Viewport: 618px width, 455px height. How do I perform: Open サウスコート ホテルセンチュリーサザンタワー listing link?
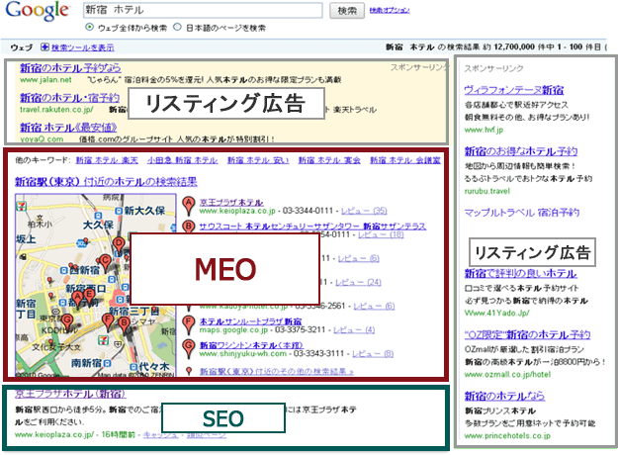(312, 226)
